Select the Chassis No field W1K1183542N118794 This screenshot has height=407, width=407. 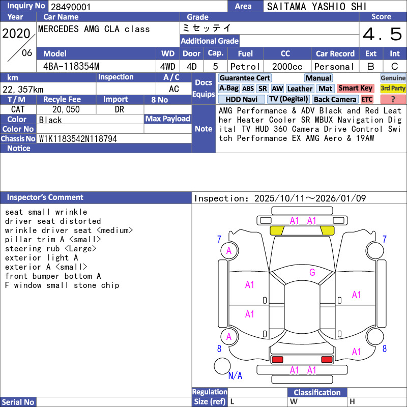tap(78, 138)
